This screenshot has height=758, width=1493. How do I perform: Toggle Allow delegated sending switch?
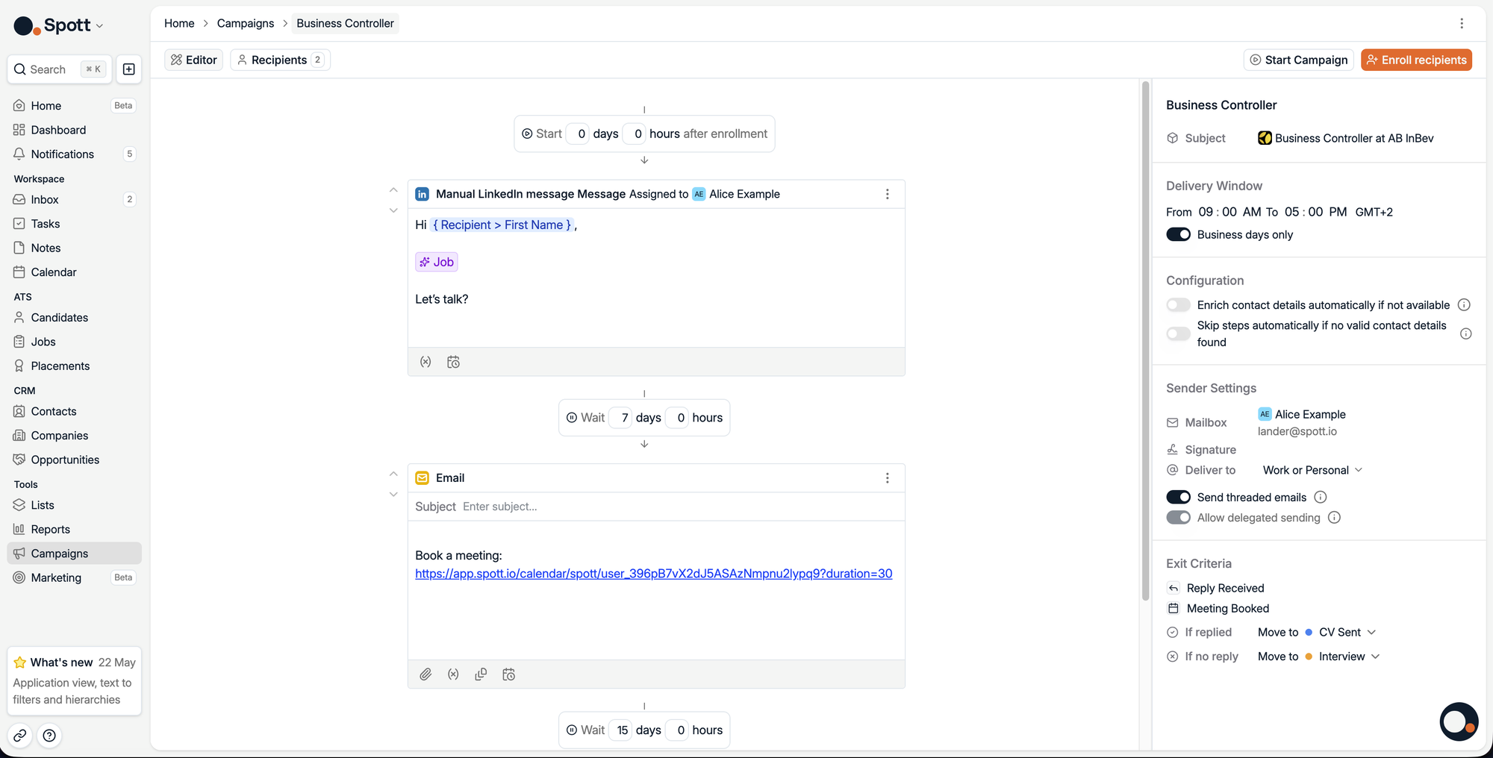tap(1178, 518)
